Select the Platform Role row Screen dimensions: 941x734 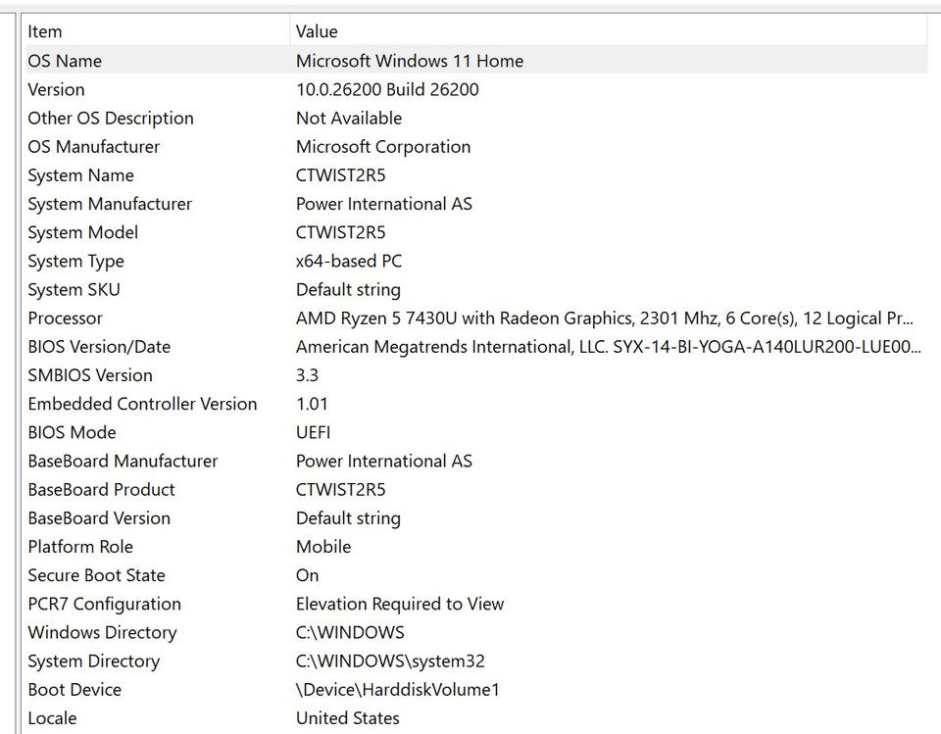[79, 547]
